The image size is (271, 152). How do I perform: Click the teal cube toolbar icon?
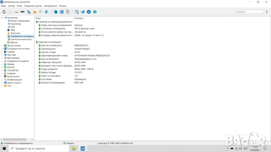(95, 12)
